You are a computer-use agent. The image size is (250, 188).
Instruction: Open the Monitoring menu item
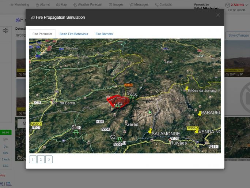(20, 5)
